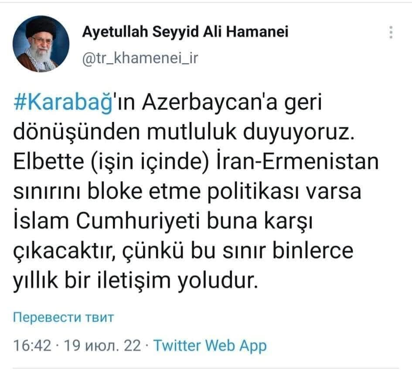Click the Khamenei profile avatar picture
Viewport: 412px width, 373px height.
click(41, 44)
